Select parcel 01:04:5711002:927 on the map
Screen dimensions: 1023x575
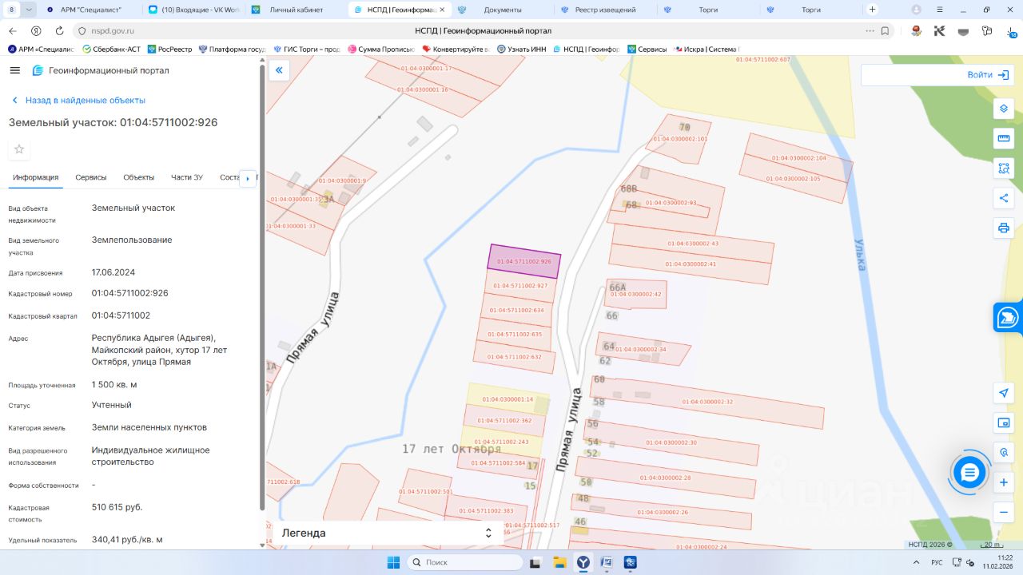[x=520, y=285]
